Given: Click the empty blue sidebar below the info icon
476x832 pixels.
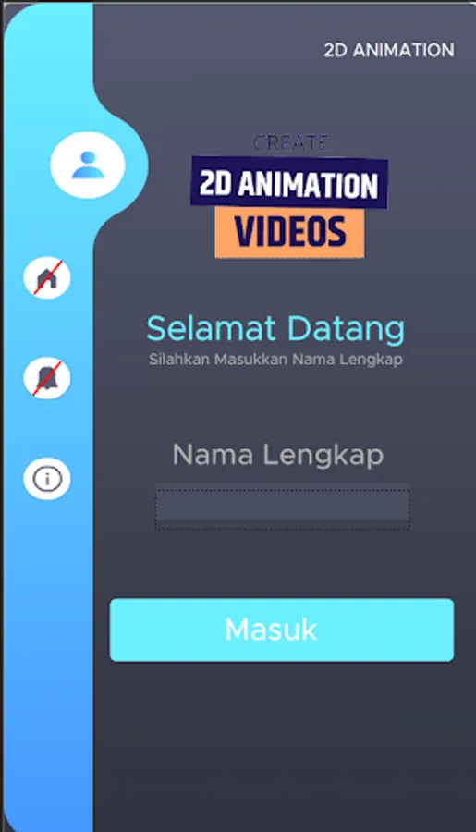Looking at the screenshot, I should [x=48, y=663].
